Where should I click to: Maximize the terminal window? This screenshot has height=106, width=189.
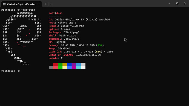pyautogui.click(x=177, y=4)
